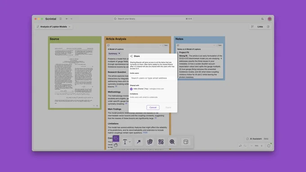Click the graph icon left of Links
The image size is (306, 172).
coord(252,26)
